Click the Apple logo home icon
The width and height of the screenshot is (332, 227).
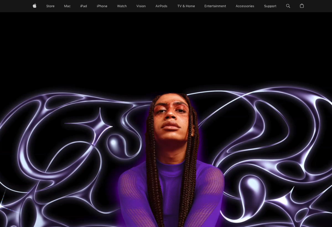[x=35, y=6]
